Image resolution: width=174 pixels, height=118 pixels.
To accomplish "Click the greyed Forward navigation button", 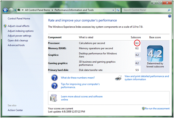I will click(11, 10).
